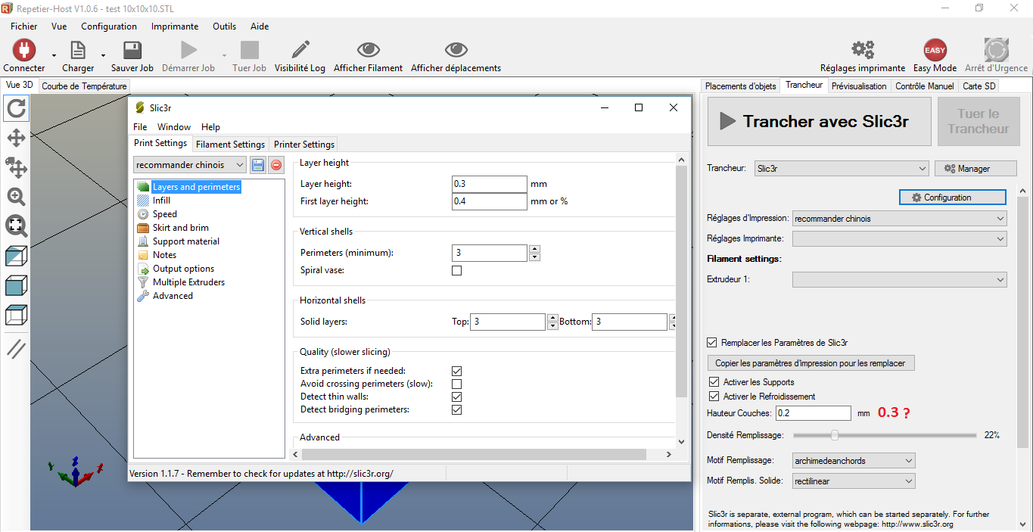Click Trancher avec Slic3r button
This screenshot has height=532, width=1033.
(820, 121)
